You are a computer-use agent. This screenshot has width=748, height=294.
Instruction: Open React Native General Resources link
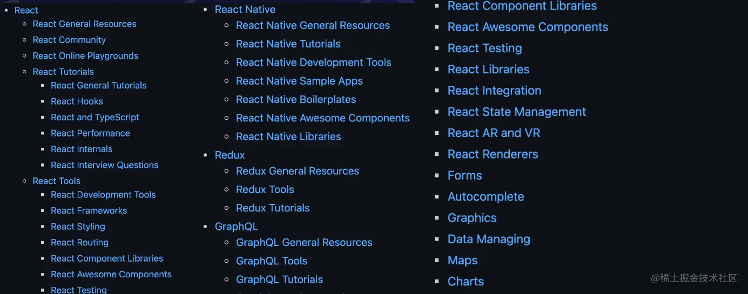click(313, 25)
